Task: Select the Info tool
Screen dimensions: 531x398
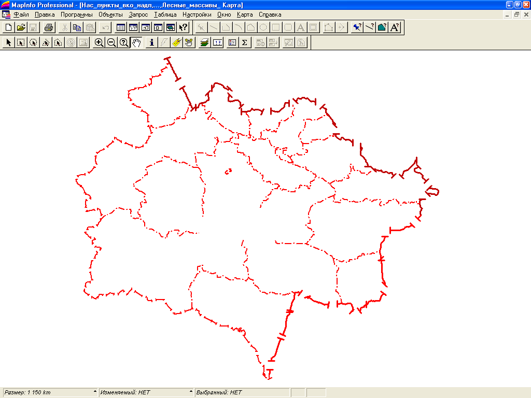Action: tap(151, 42)
